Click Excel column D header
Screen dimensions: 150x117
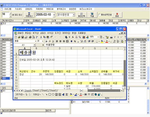[x=60, y=48]
